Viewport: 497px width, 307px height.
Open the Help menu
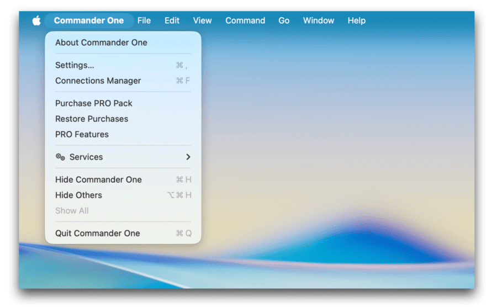(x=357, y=20)
